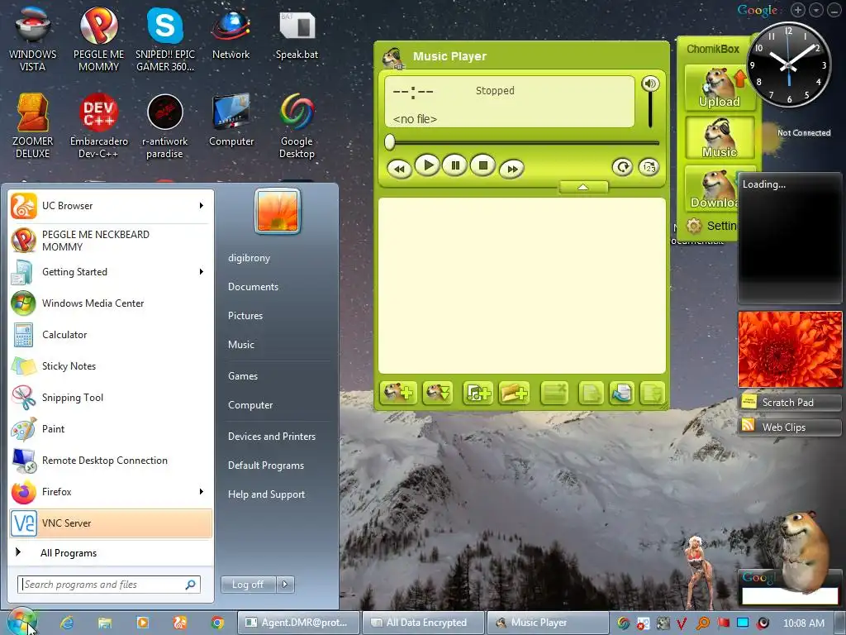Click the Search programs and files box
This screenshot has height=635, width=846.
(109, 585)
